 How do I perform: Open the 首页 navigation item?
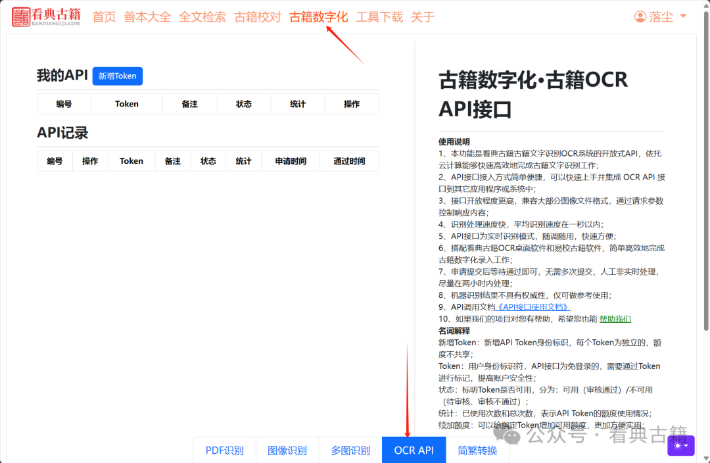(104, 17)
